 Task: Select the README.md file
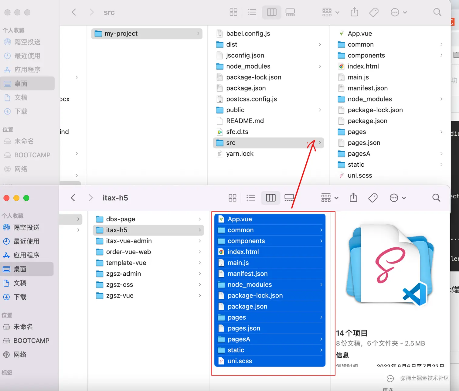click(x=268, y=121)
